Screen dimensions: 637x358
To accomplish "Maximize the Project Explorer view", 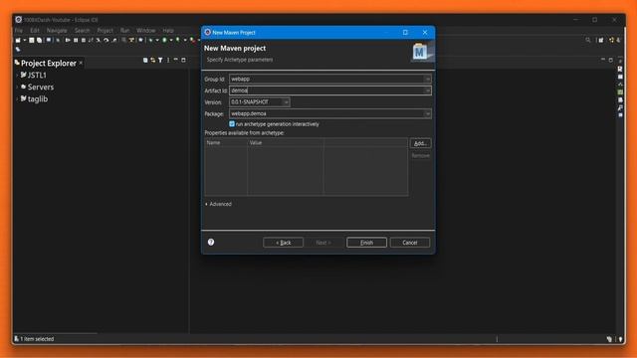I will pyautogui.click(x=183, y=60).
